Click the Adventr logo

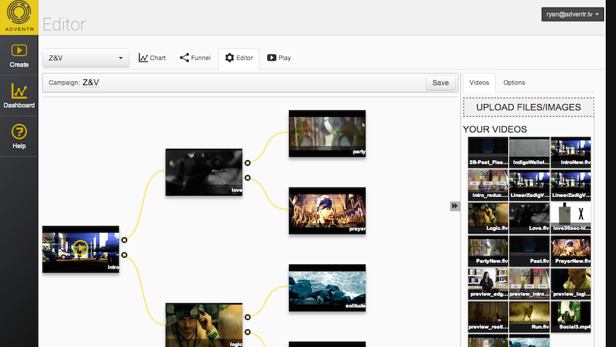(19, 17)
